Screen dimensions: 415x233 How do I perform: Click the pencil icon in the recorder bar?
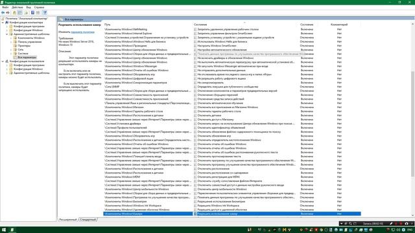[391, 224]
